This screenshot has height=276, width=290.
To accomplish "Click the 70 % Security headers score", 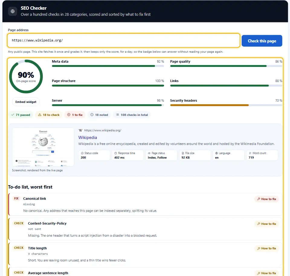I will click(279, 100).
